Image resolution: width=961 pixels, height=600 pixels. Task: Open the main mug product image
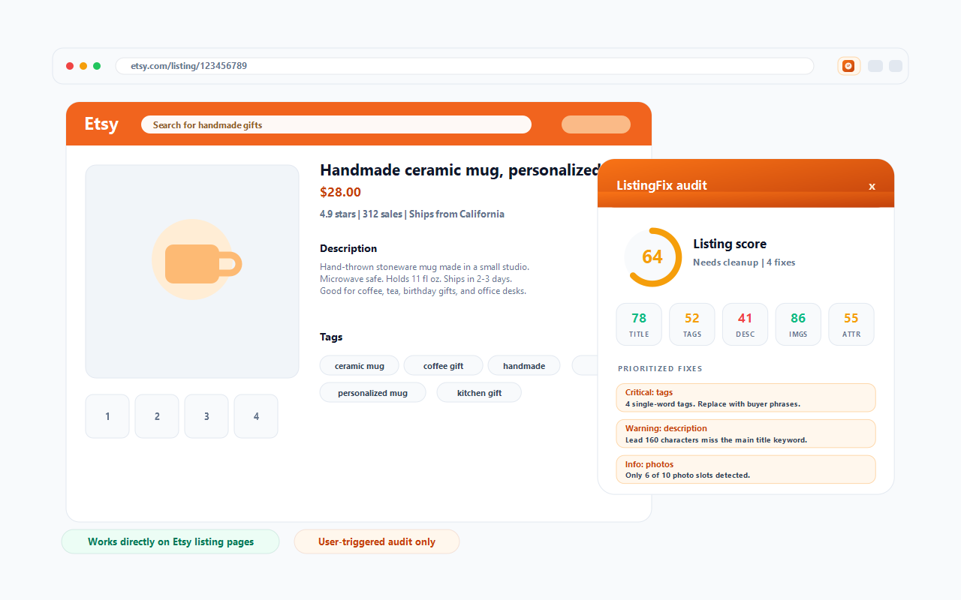click(192, 271)
